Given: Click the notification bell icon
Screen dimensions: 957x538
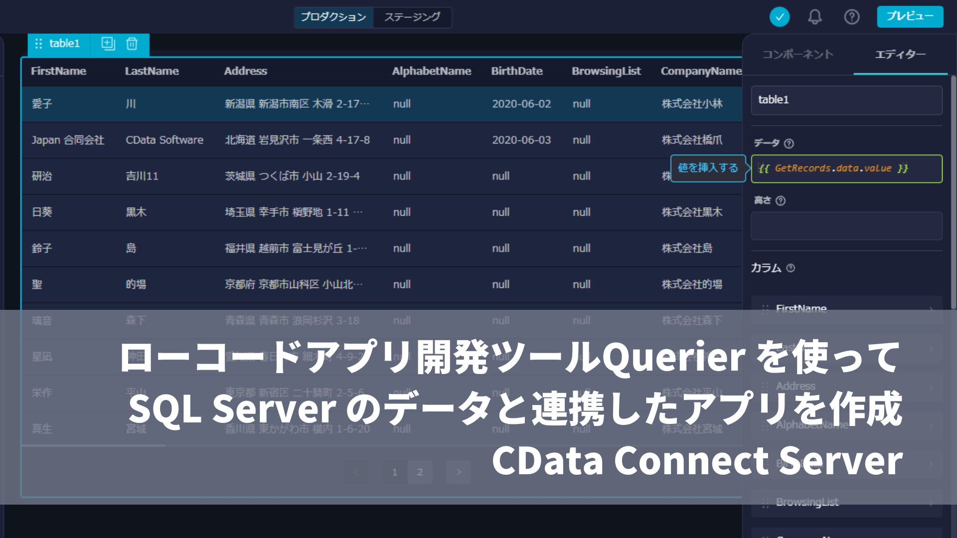Looking at the screenshot, I should (815, 16).
